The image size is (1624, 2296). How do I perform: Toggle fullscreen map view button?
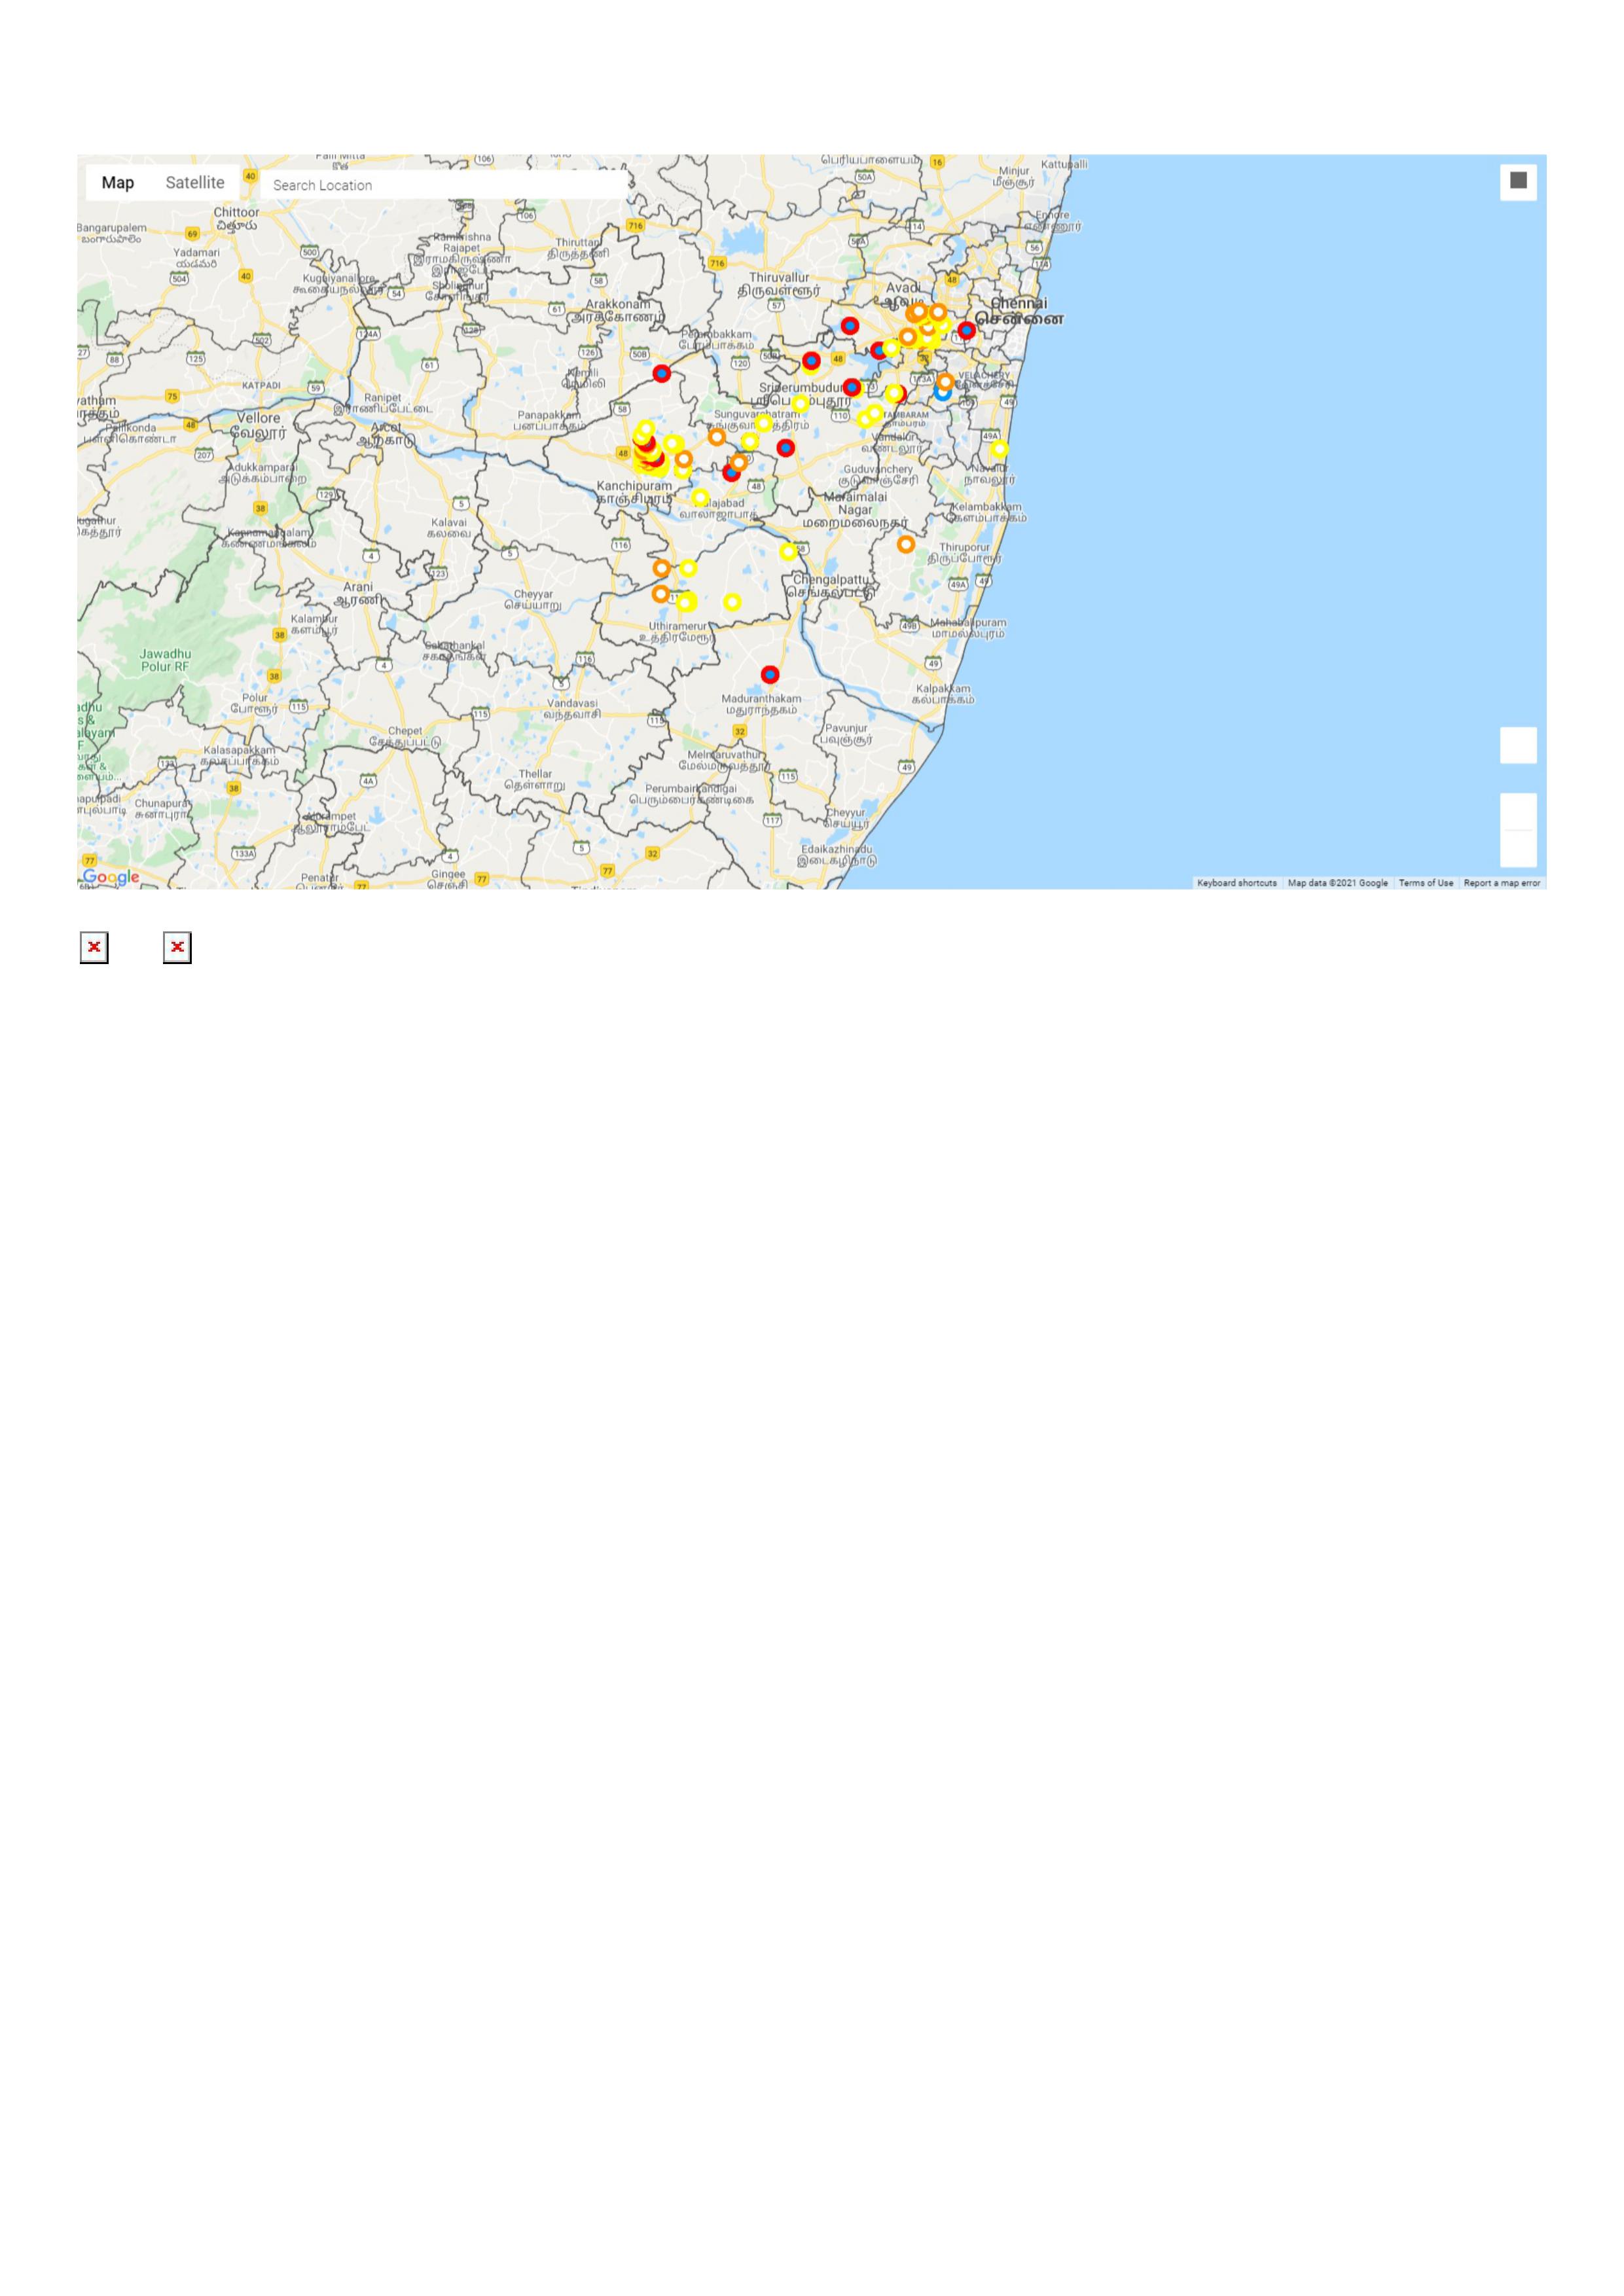click(x=1518, y=181)
